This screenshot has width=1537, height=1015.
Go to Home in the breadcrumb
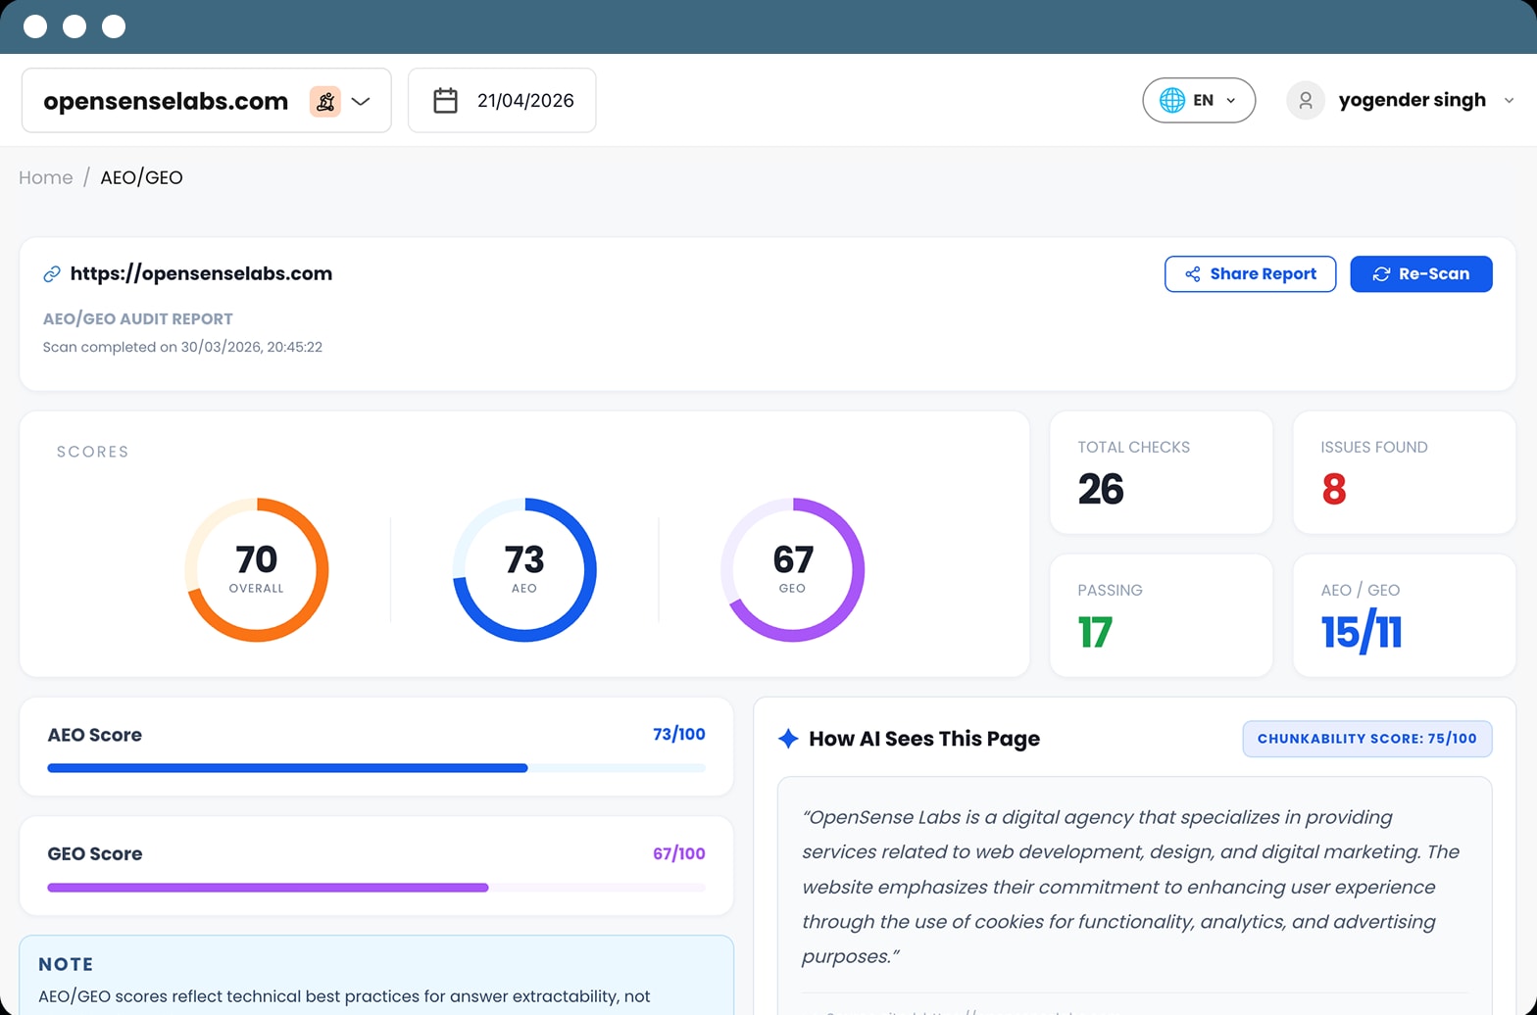[x=46, y=177]
